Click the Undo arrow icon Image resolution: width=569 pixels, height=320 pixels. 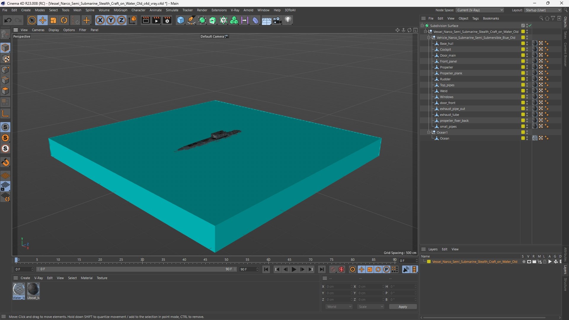pyautogui.click(x=8, y=20)
